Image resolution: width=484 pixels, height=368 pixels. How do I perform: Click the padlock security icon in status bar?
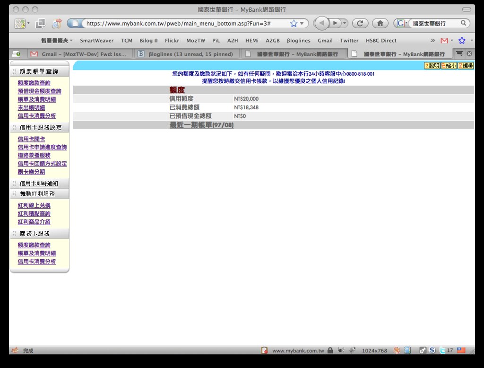click(x=330, y=350)
